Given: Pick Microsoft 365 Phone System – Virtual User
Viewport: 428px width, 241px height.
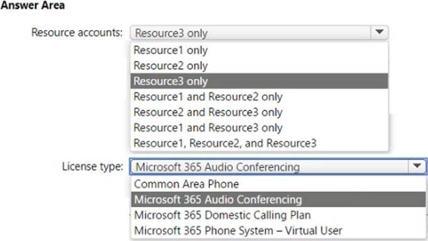Looking at the screenshot, I should coord(278,230).
